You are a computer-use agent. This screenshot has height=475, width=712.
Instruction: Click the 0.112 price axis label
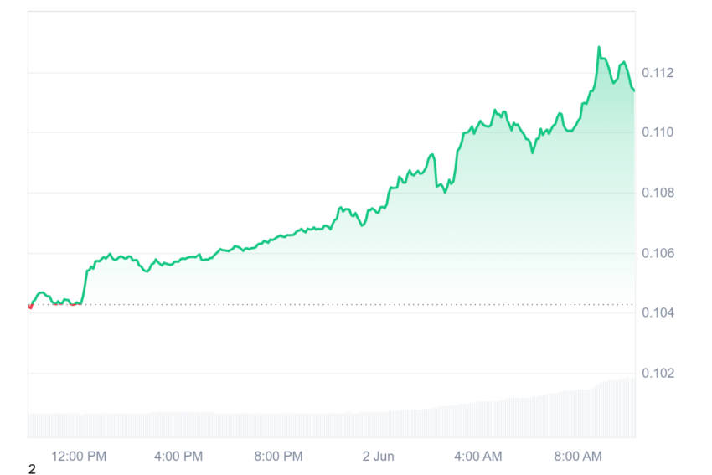(x=658, y=73)
